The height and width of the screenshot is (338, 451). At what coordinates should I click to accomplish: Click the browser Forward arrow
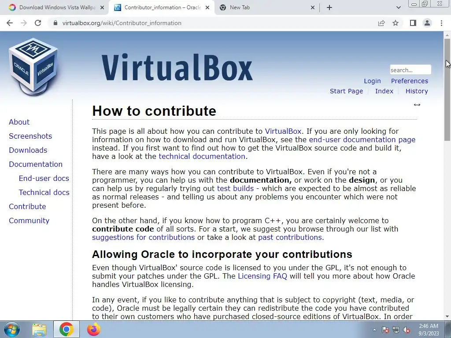(24, 23)
